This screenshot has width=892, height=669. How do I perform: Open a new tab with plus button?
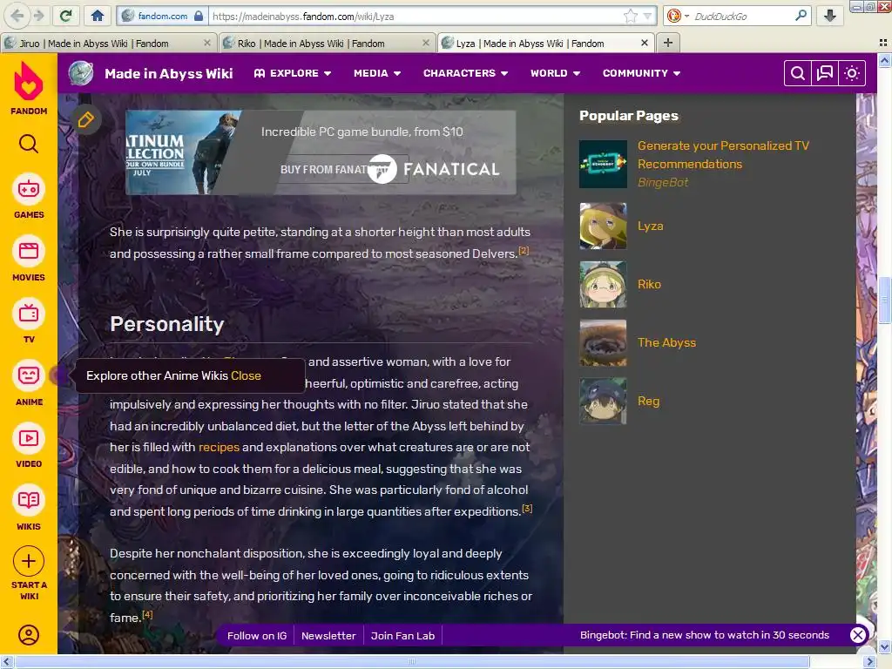668,43
